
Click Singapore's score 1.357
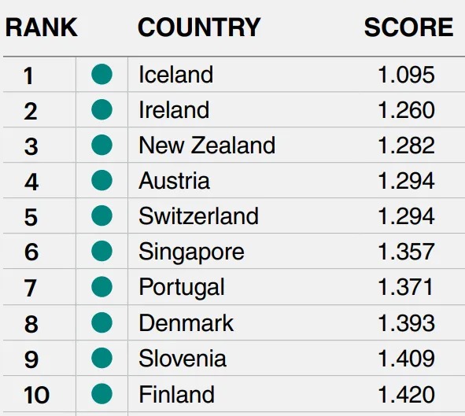coord(406,252)
